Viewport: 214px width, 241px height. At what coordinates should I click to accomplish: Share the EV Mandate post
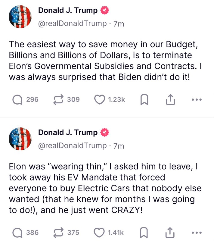point(170,232)
